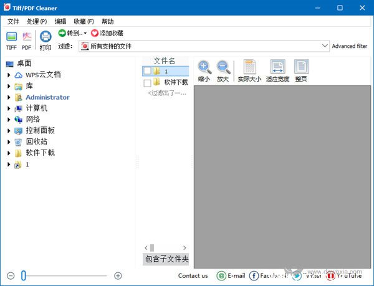Expand the 计算机 tree node
Screen dimensions: 374x286
pos(9,108)
